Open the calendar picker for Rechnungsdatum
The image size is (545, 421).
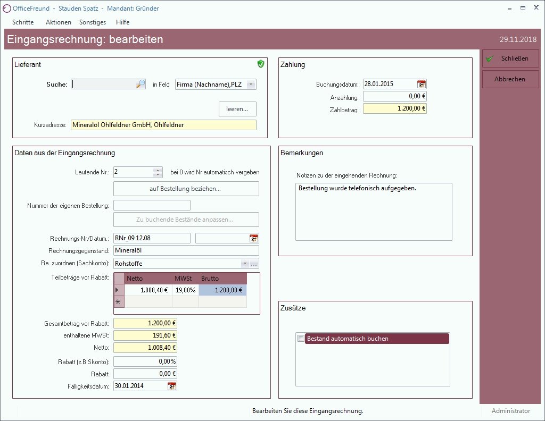[x=254, y=238]
